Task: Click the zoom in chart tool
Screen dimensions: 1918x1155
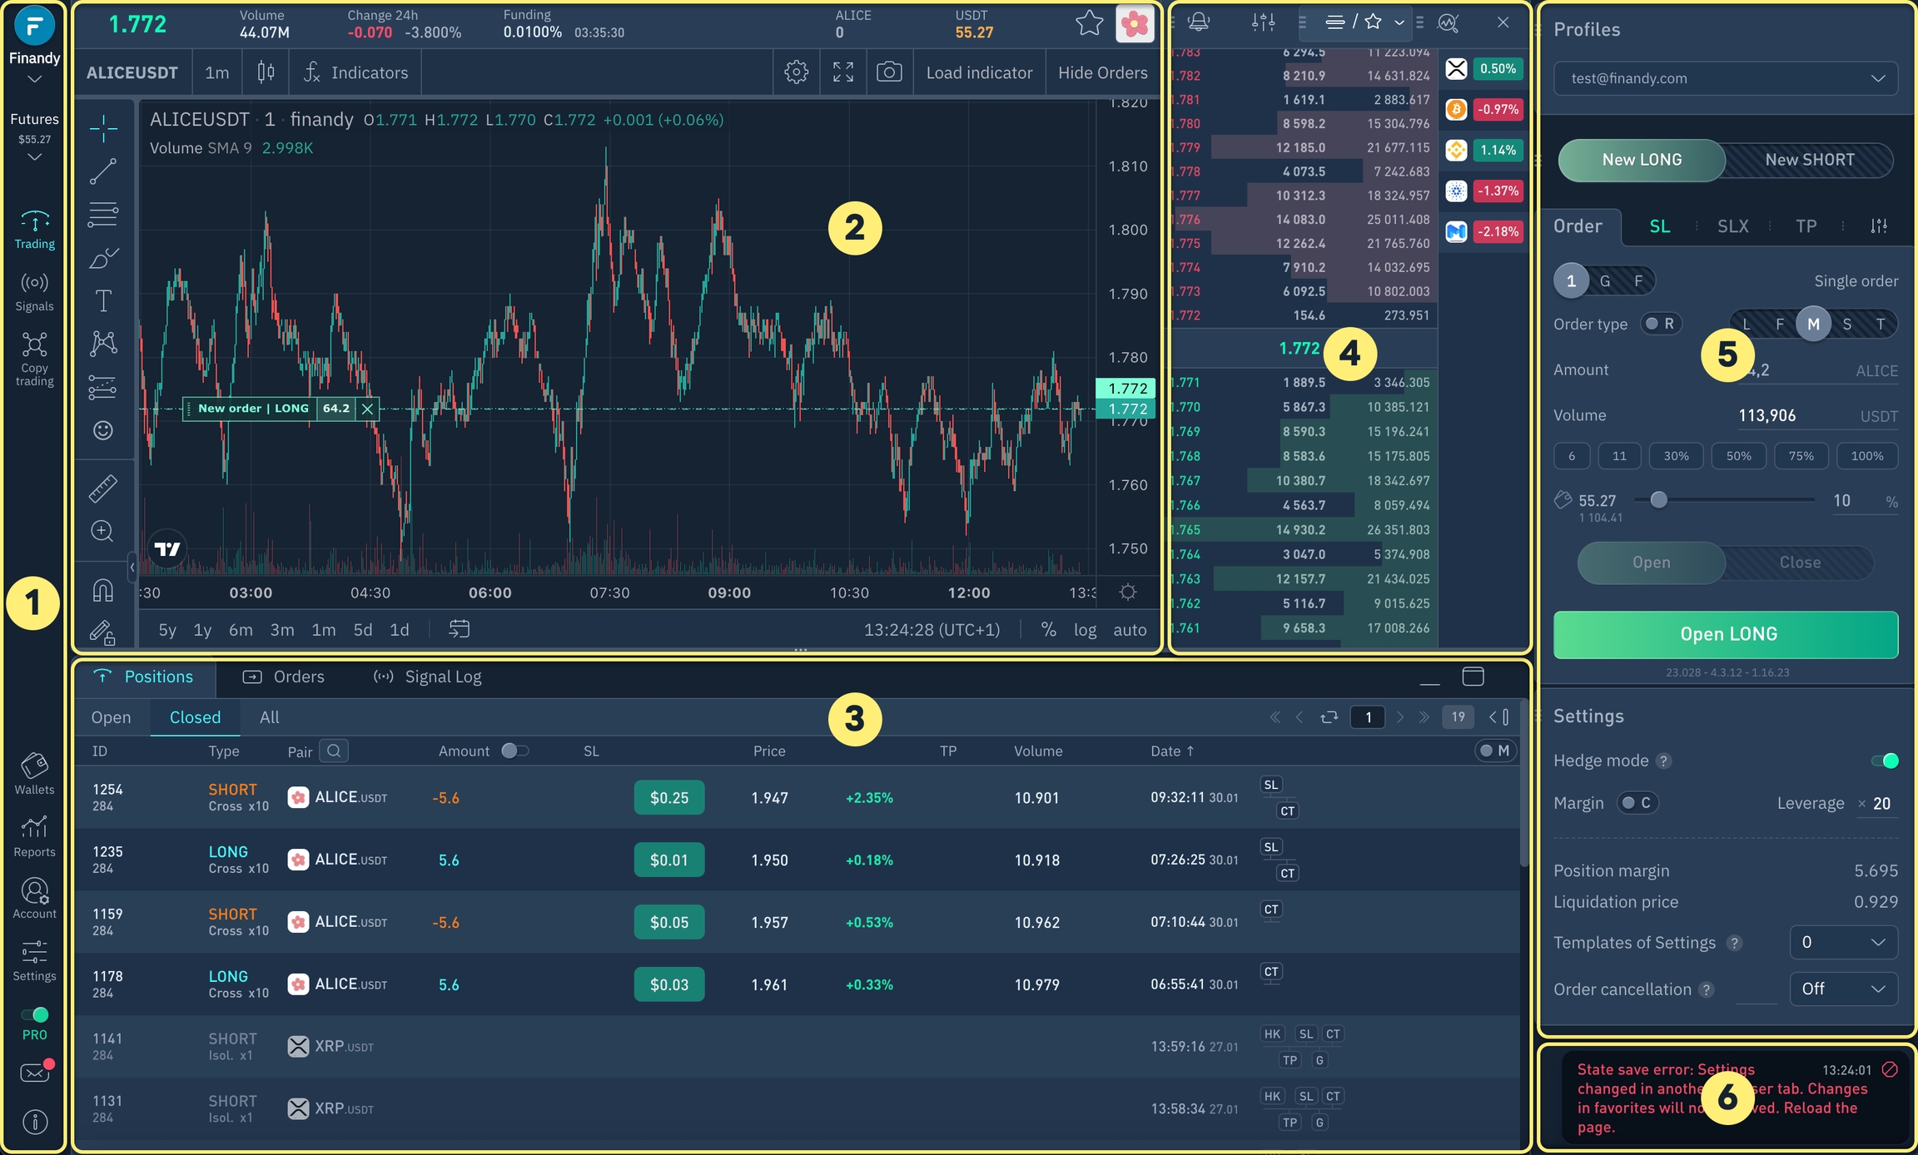Action: (x=102, y=531)
